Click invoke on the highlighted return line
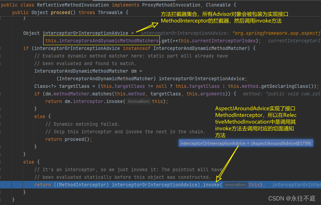The image size is (321, 205). click(x=211, y=185)
